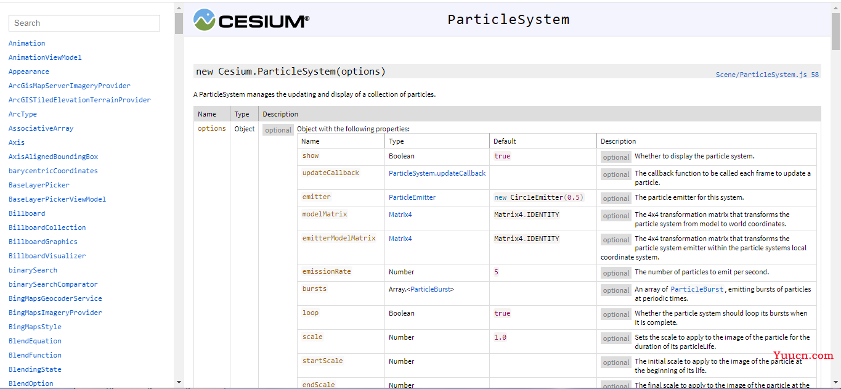Focus the Search input field
Image resolution: width=841 pixels, height=389 pixels.
(84, 23)
